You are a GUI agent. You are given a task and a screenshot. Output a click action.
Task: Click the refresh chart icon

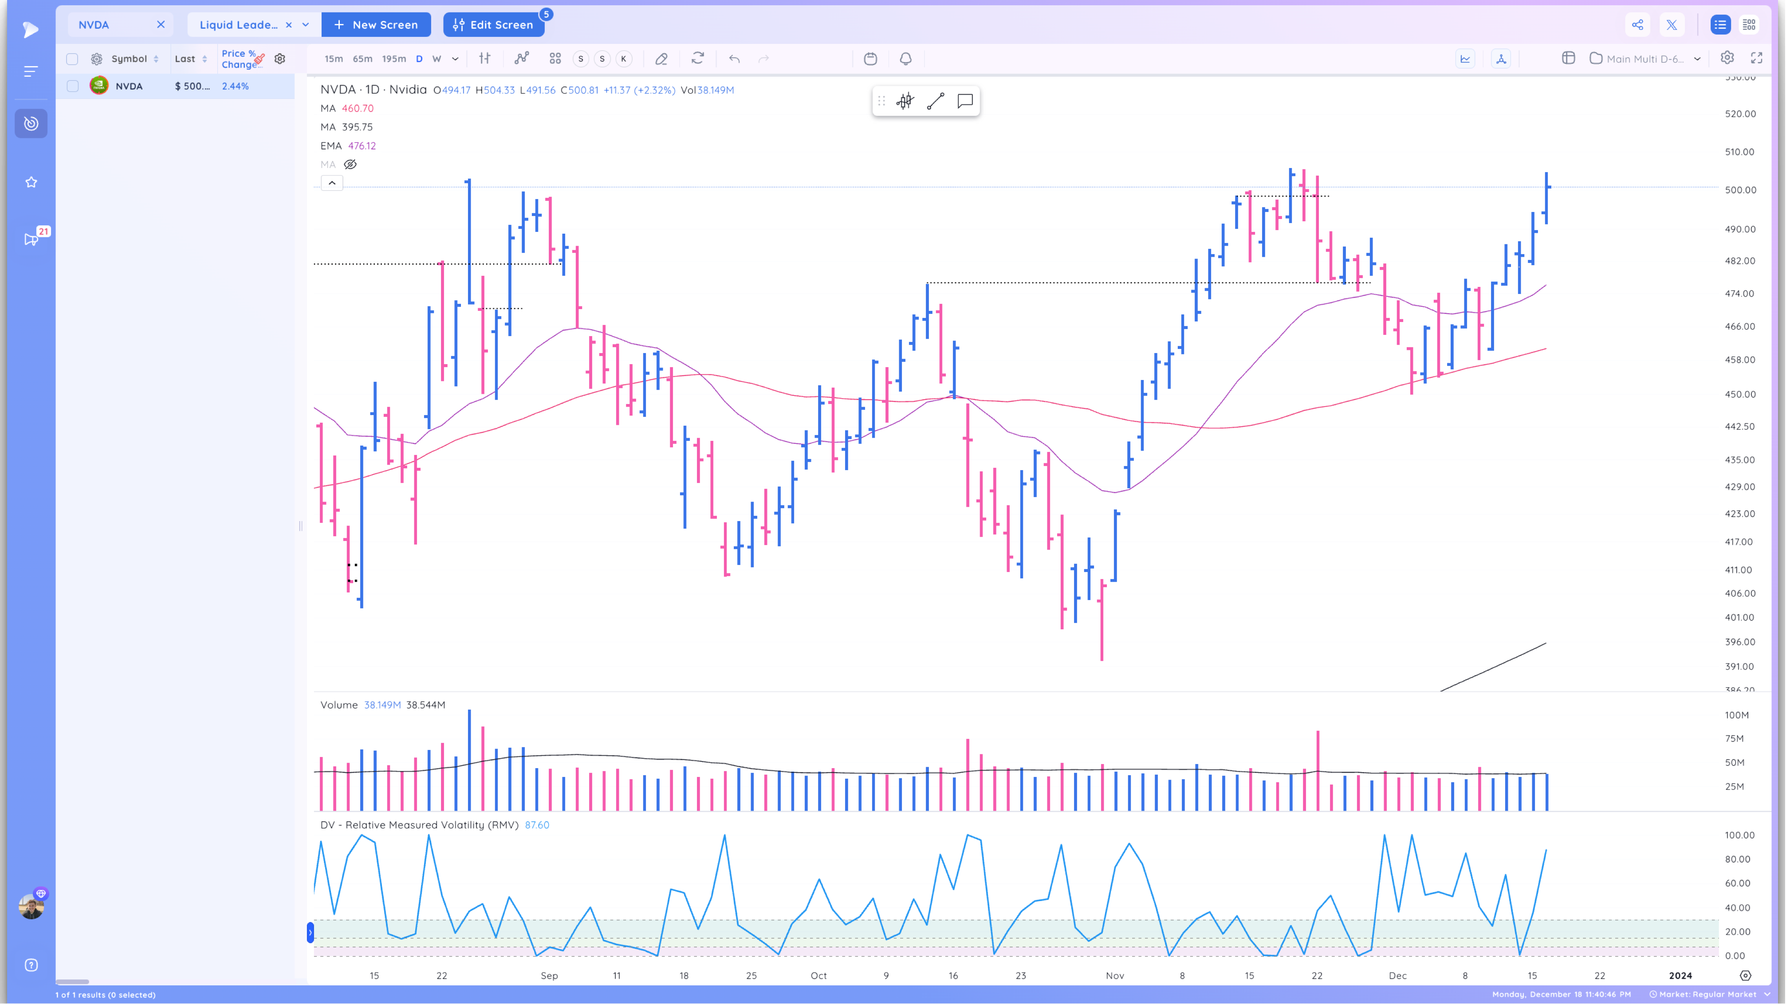(698, 59)
